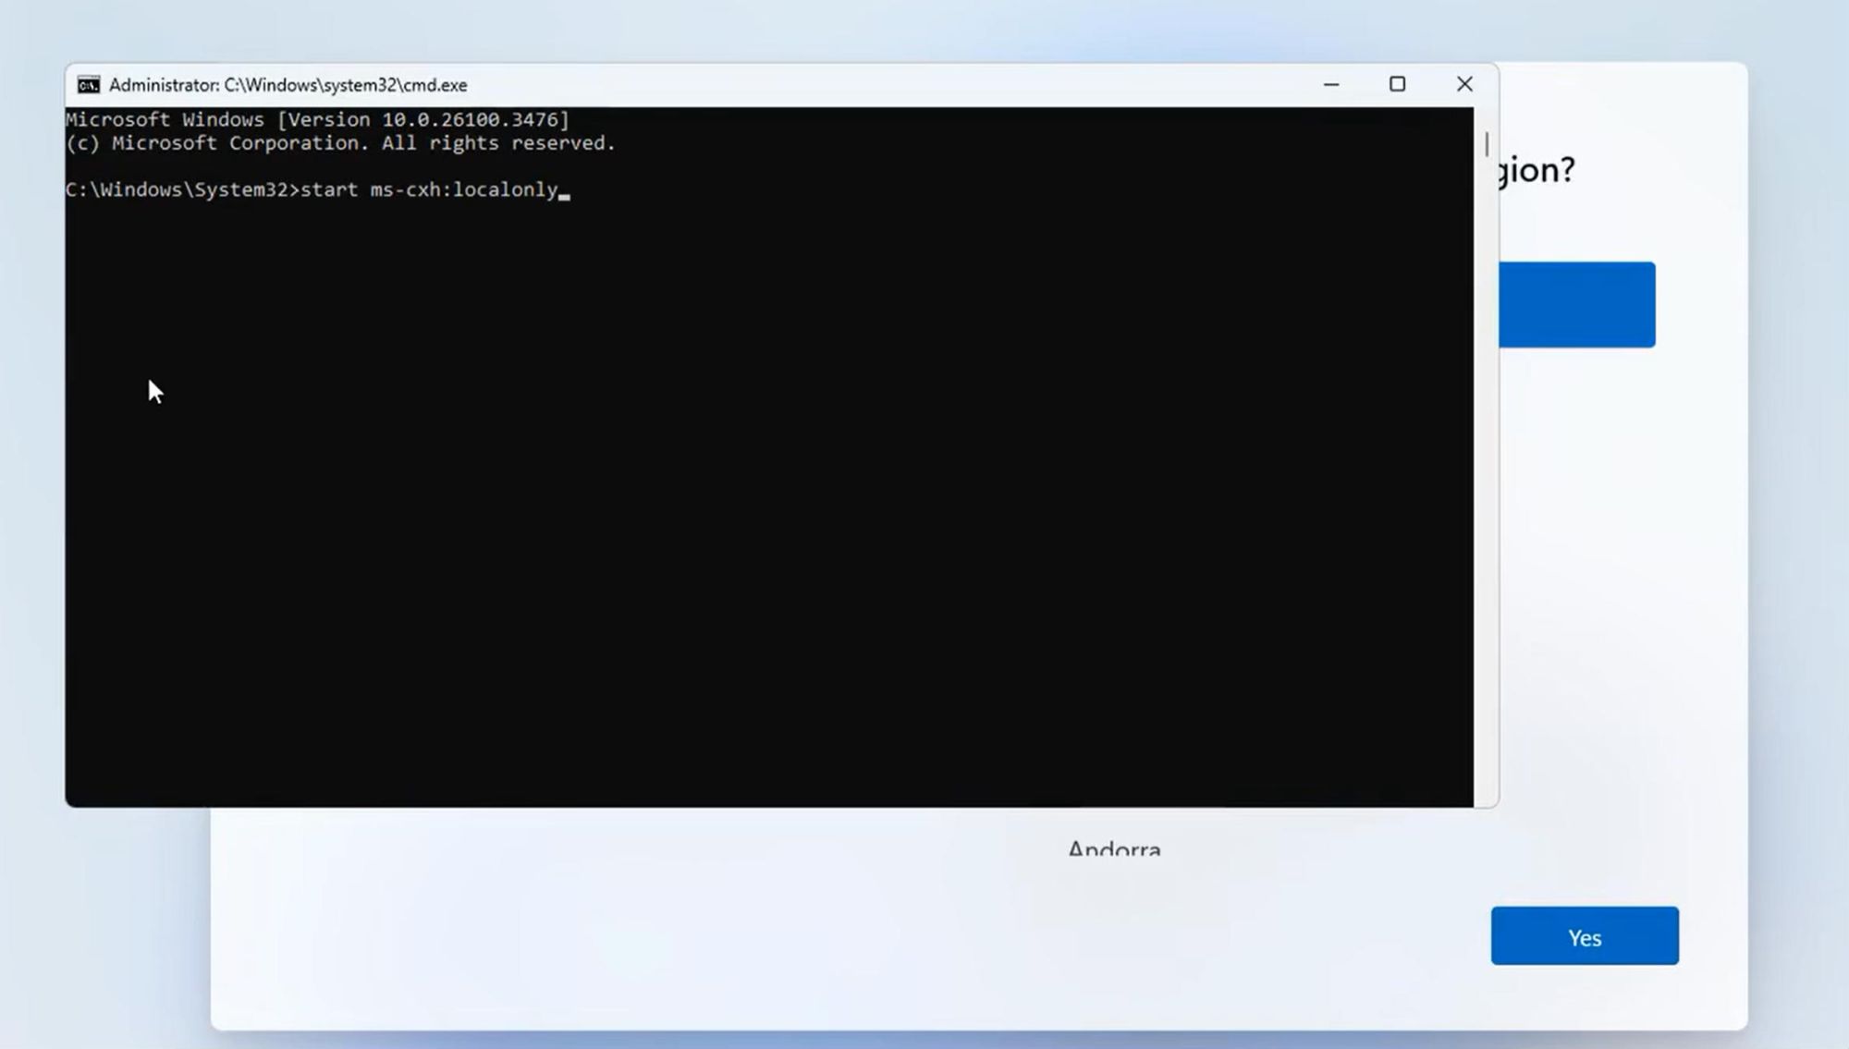Screen dimensions: 1849x1049
Task: Click the cmd.exe icon in the title bar
Action: [x=89, y=85]
